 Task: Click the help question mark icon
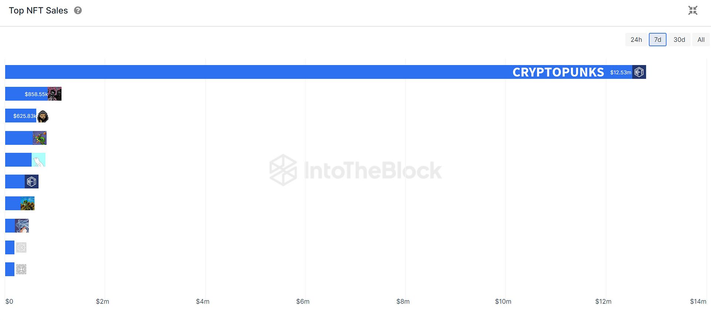click(x=78, y=10)
